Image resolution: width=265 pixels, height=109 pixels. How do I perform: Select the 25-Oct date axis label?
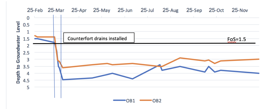click(x=217, y=11)
